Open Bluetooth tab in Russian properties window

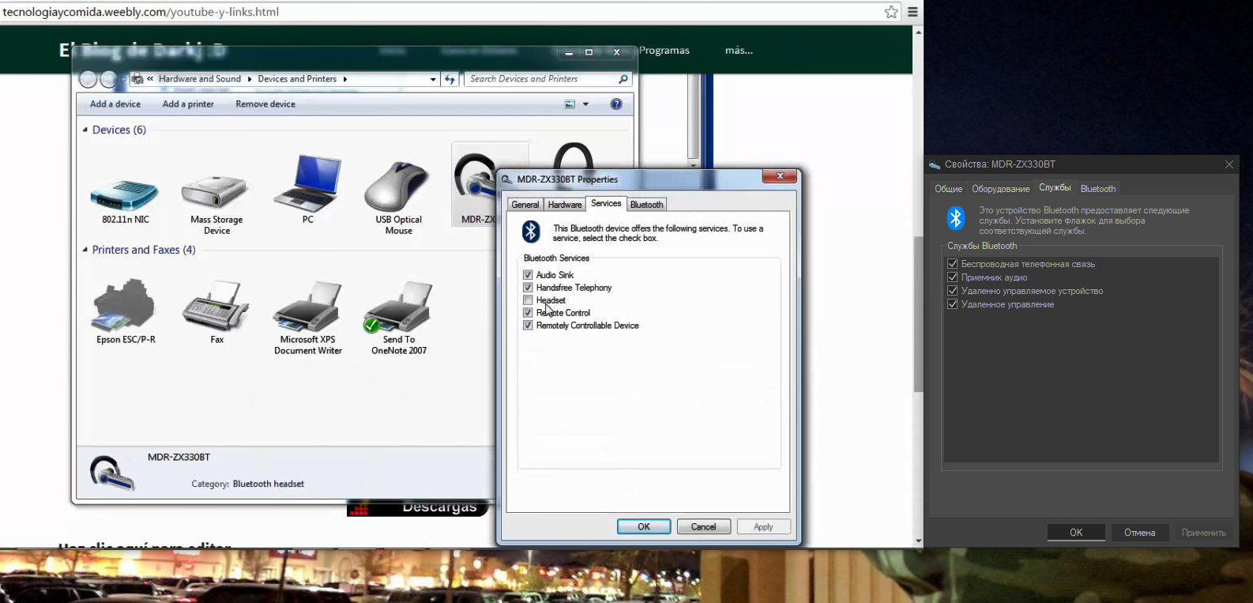(x=1098, y=189)
